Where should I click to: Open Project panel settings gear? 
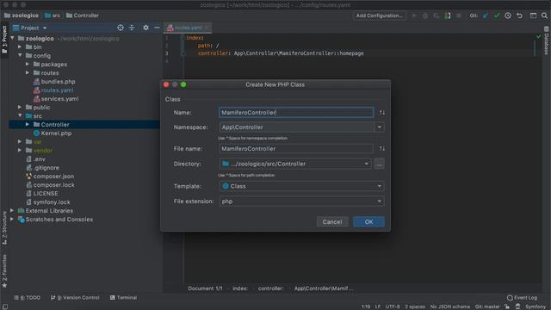(145, 28)
